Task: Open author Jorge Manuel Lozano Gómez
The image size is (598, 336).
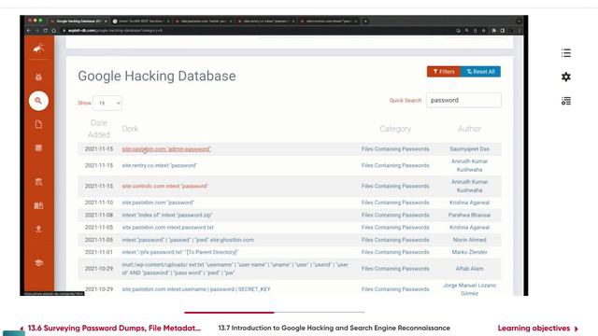Action: (469, 289)
